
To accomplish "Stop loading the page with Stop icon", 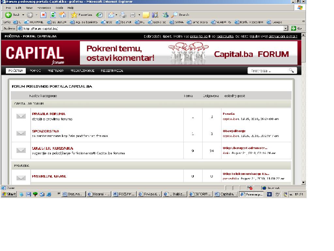I will tap(43, 15).
